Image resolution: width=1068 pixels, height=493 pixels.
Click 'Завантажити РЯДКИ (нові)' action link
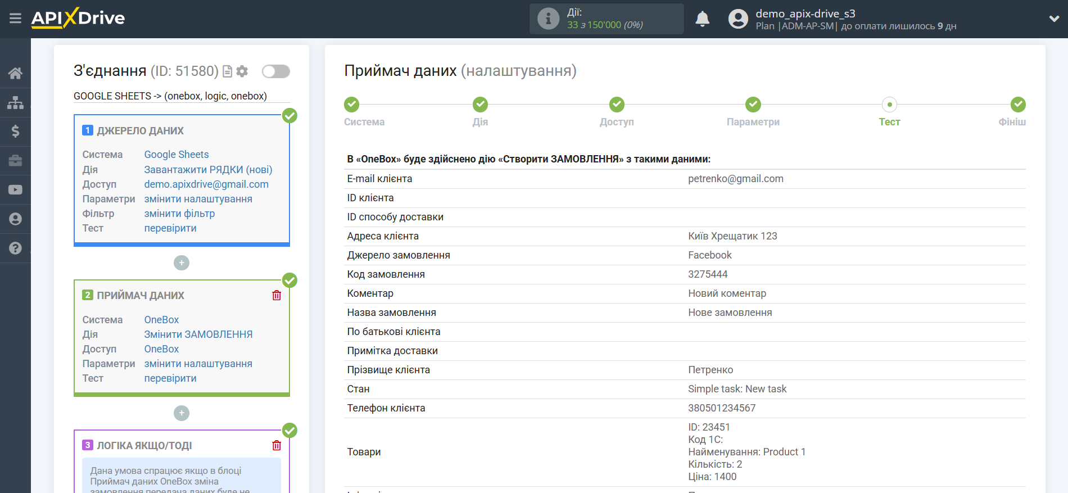click(208, 169)
